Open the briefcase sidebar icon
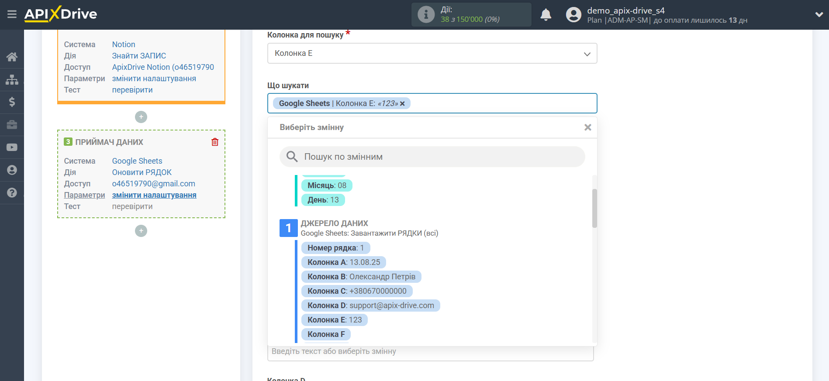 (12, 125)
